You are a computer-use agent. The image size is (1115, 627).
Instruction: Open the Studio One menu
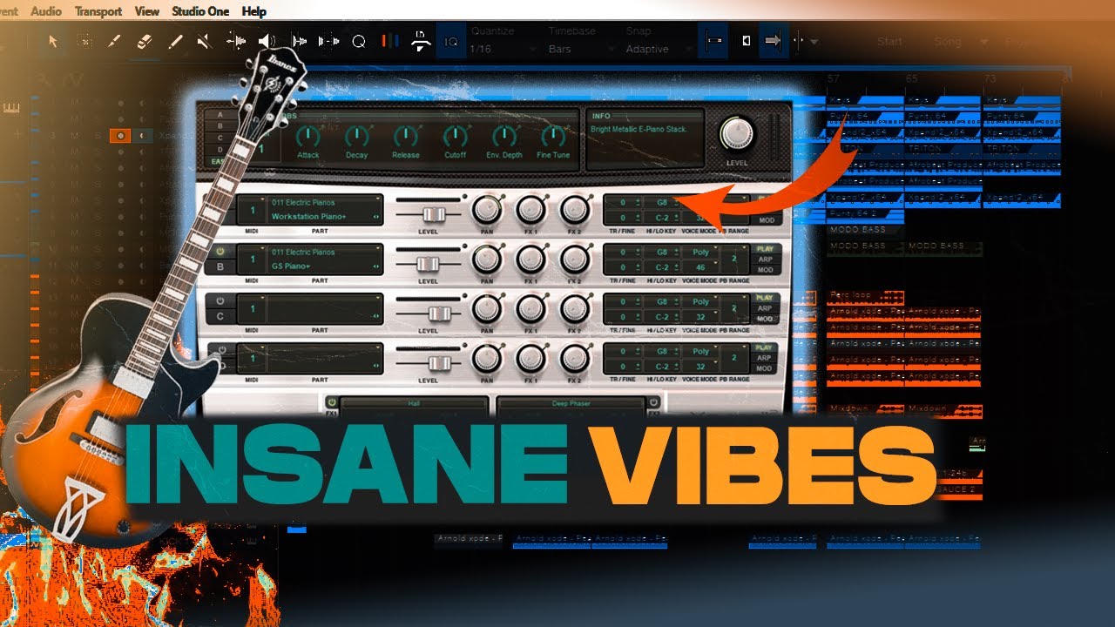tap(201, 11)
